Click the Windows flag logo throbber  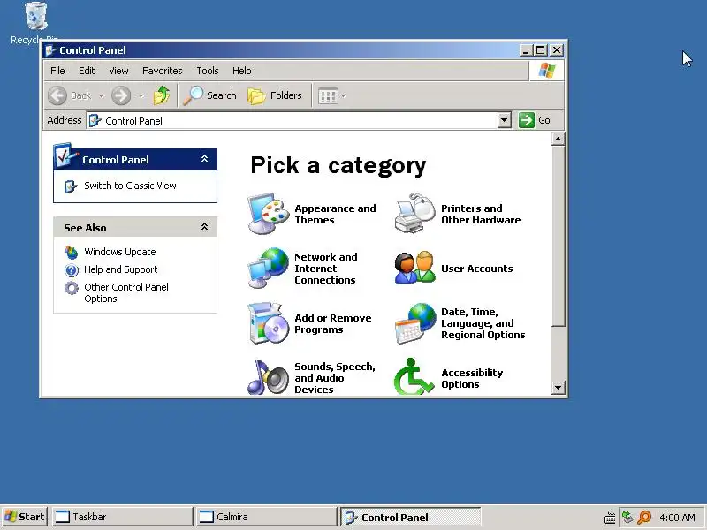(x=546, y=71)
